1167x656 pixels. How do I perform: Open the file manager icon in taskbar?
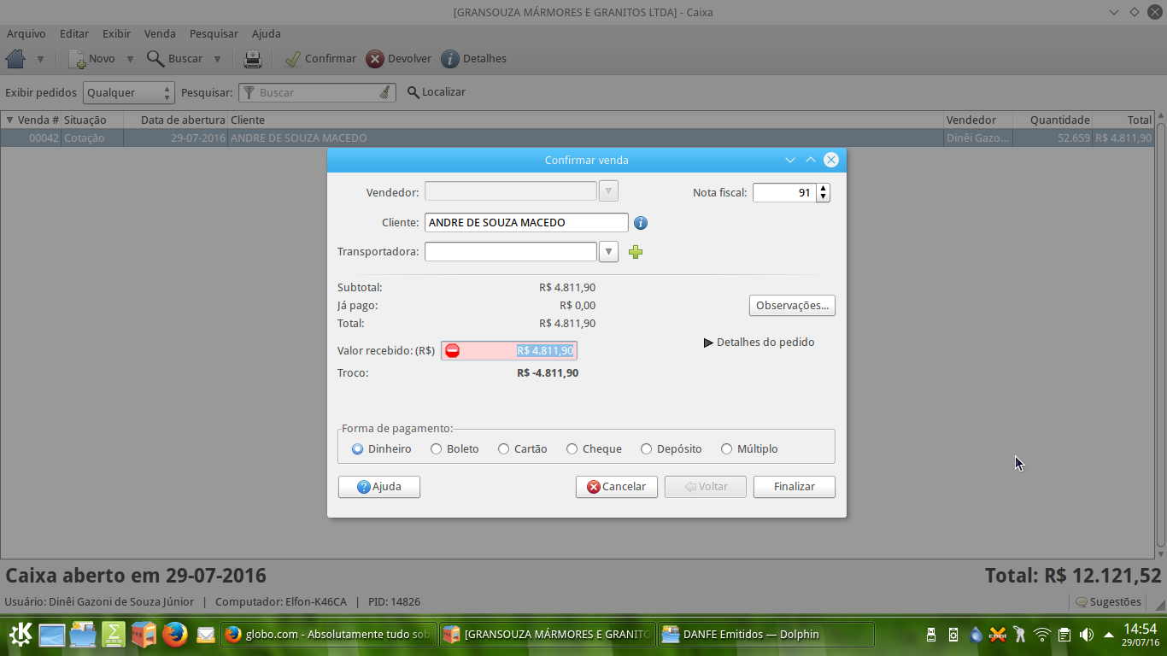tap(83, 634)
